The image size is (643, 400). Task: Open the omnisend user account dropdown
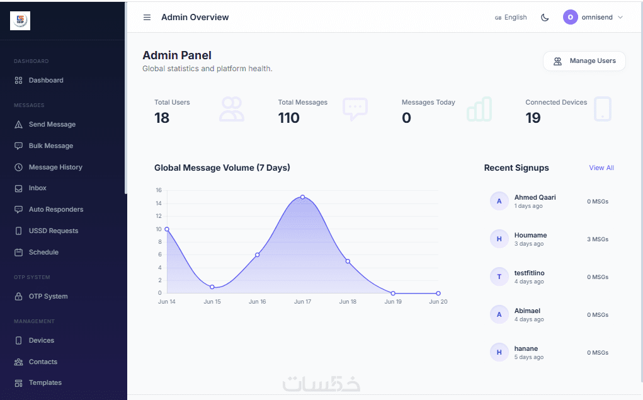pyautogui.click(x=593, y=17)
